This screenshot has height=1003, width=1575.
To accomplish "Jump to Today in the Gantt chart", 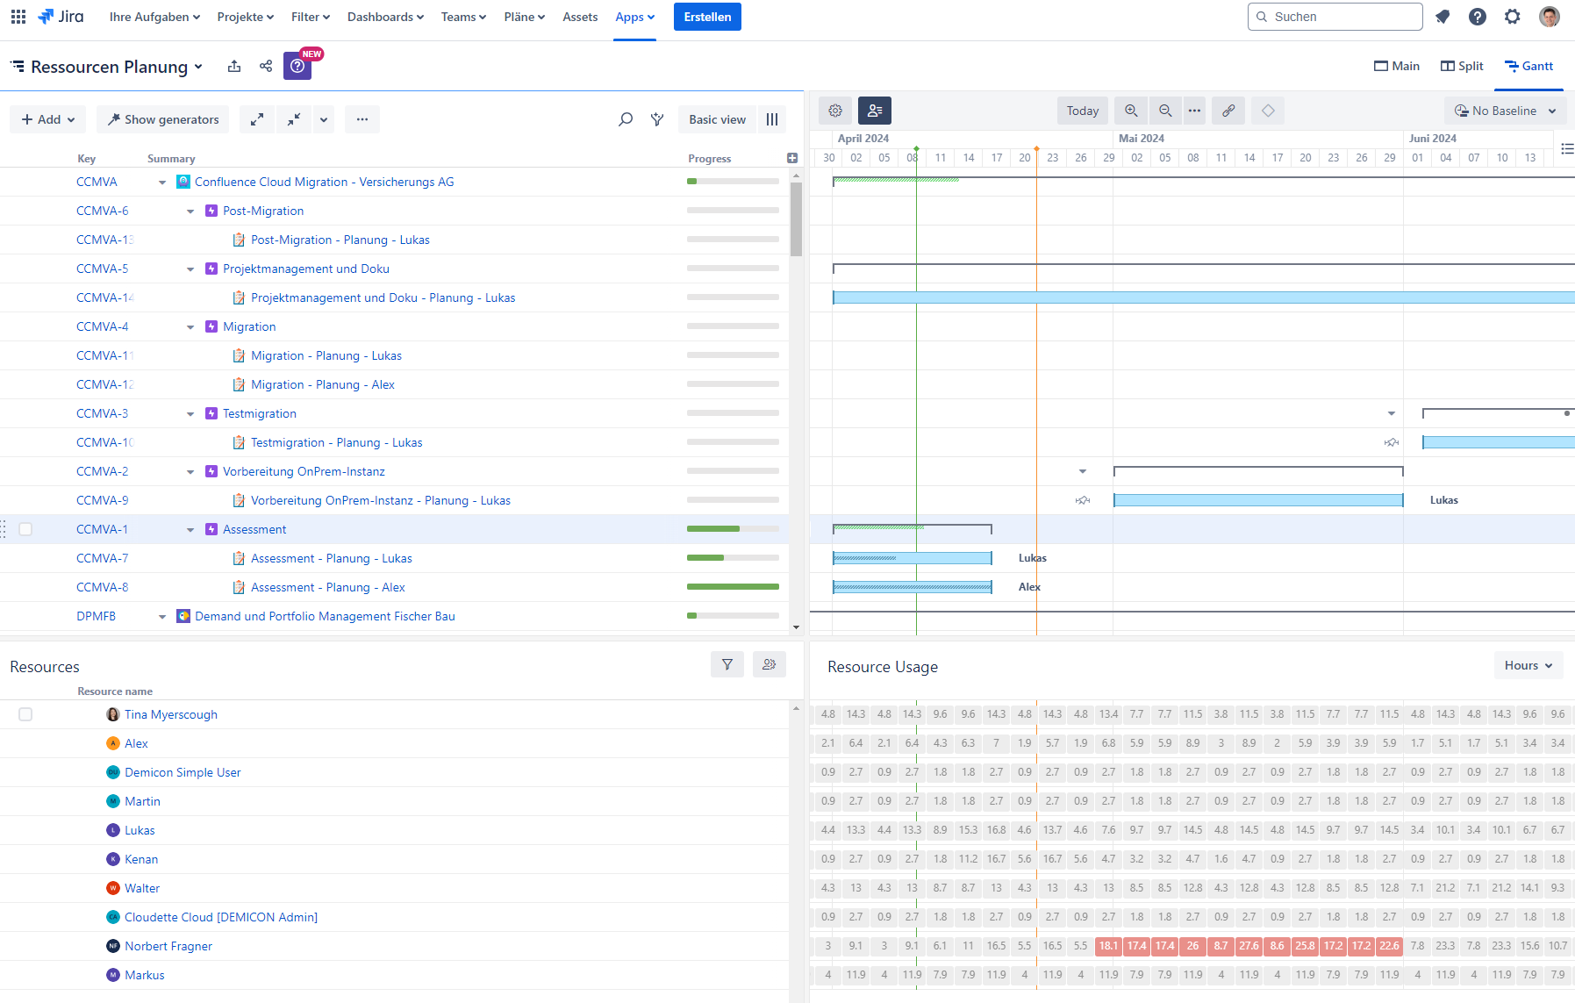I will (1082, 111).
